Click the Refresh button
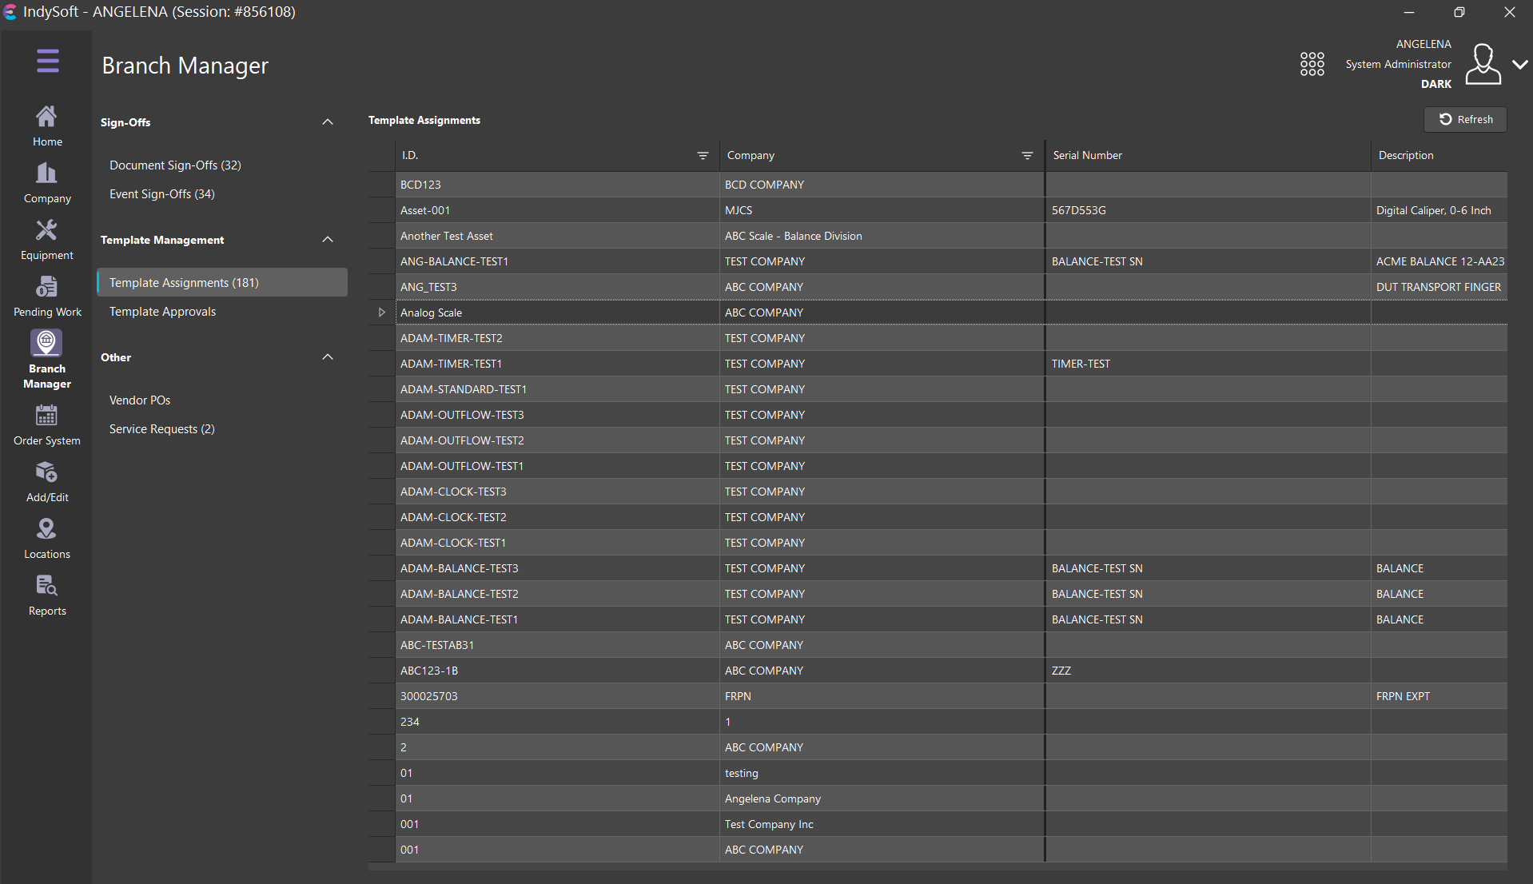The width and height of the screenshot is (1533, 884). [x=1465, y=120]
